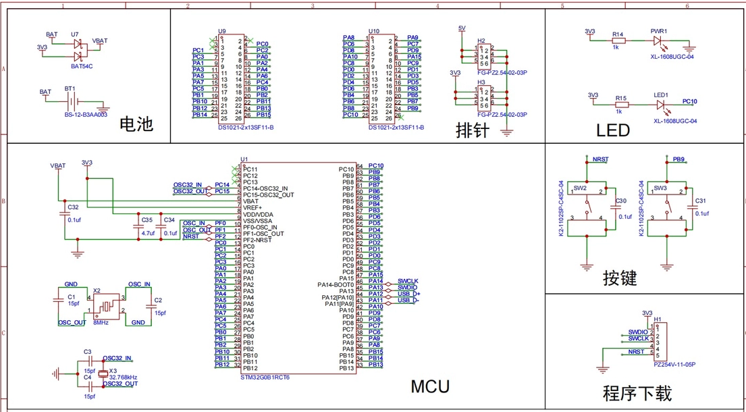Select the H1 five-pin download header

(659, 342)
